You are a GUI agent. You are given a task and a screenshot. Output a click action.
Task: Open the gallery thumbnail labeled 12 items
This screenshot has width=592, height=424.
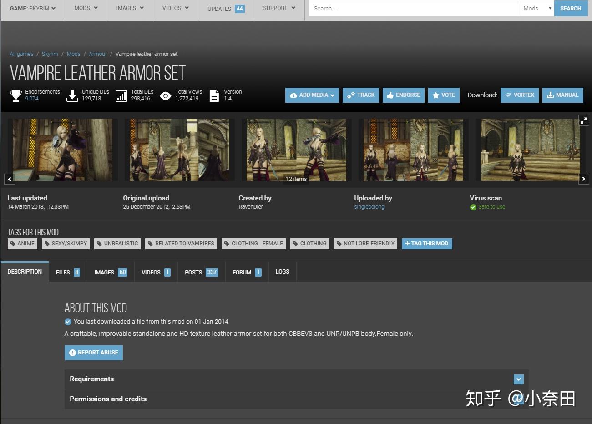pos(297,150)
